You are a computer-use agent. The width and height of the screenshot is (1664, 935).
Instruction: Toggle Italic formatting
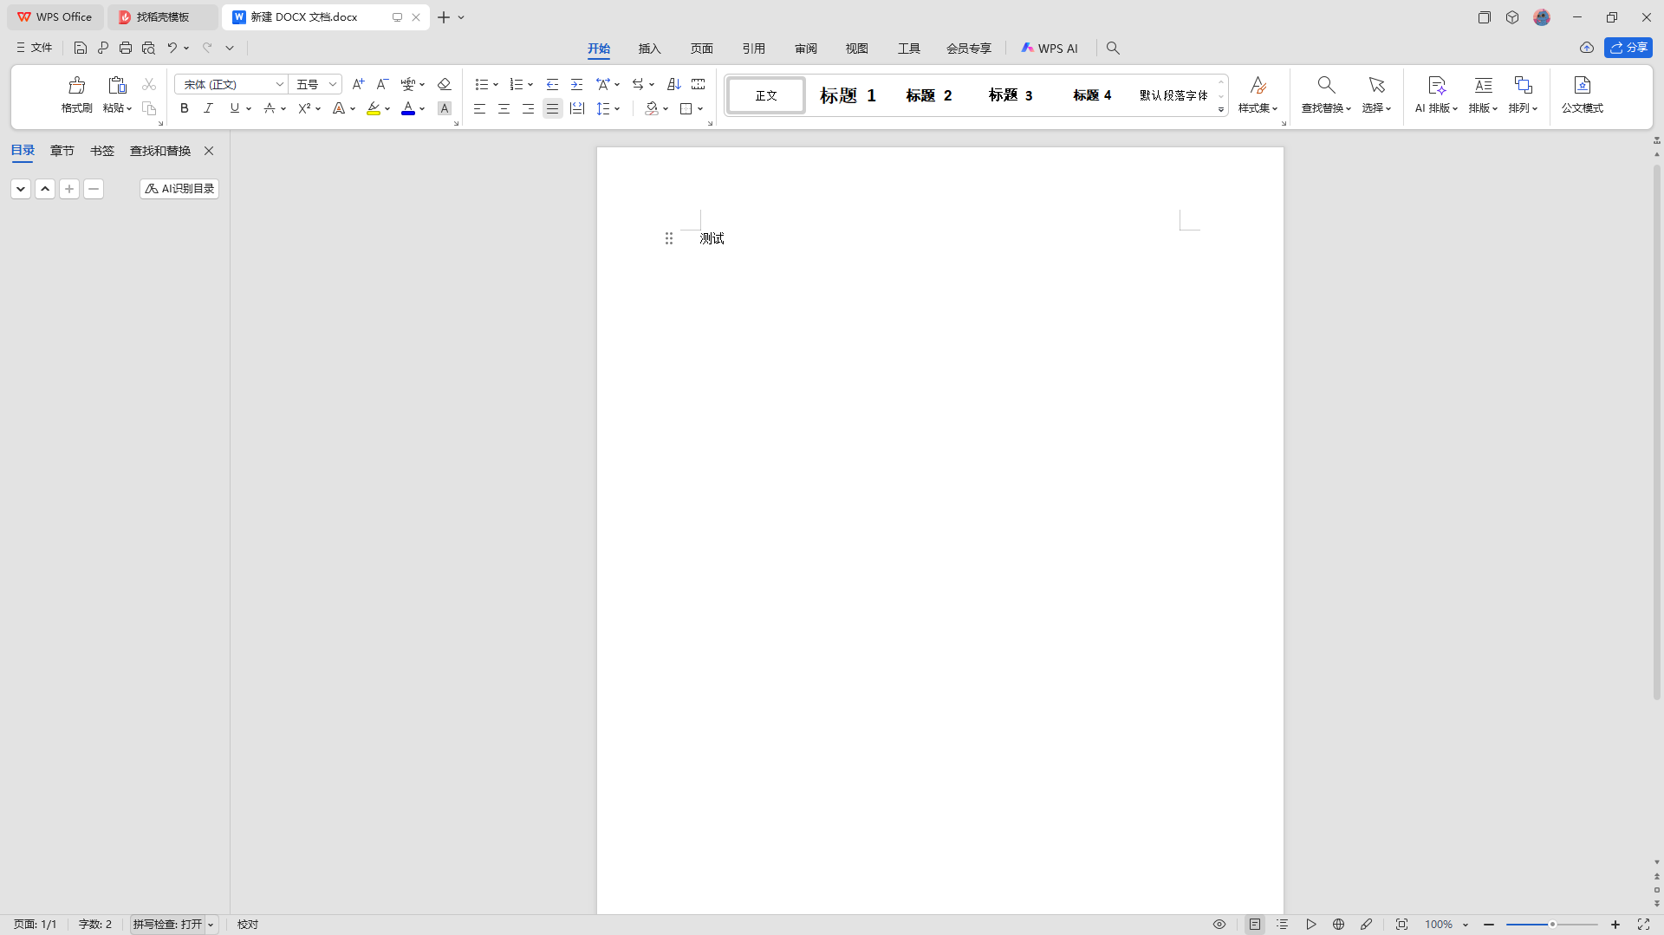point(208,108)
